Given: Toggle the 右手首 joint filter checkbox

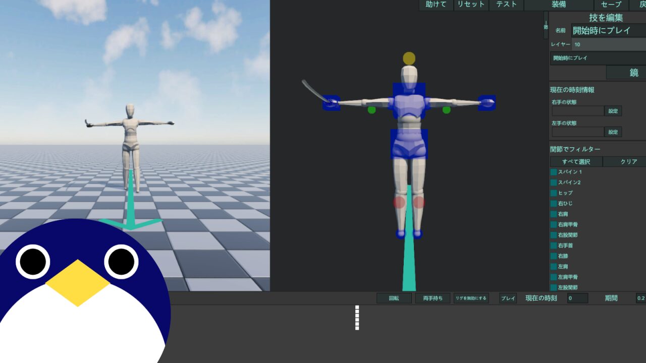Looking at the screenshot, I should (554, 246).
